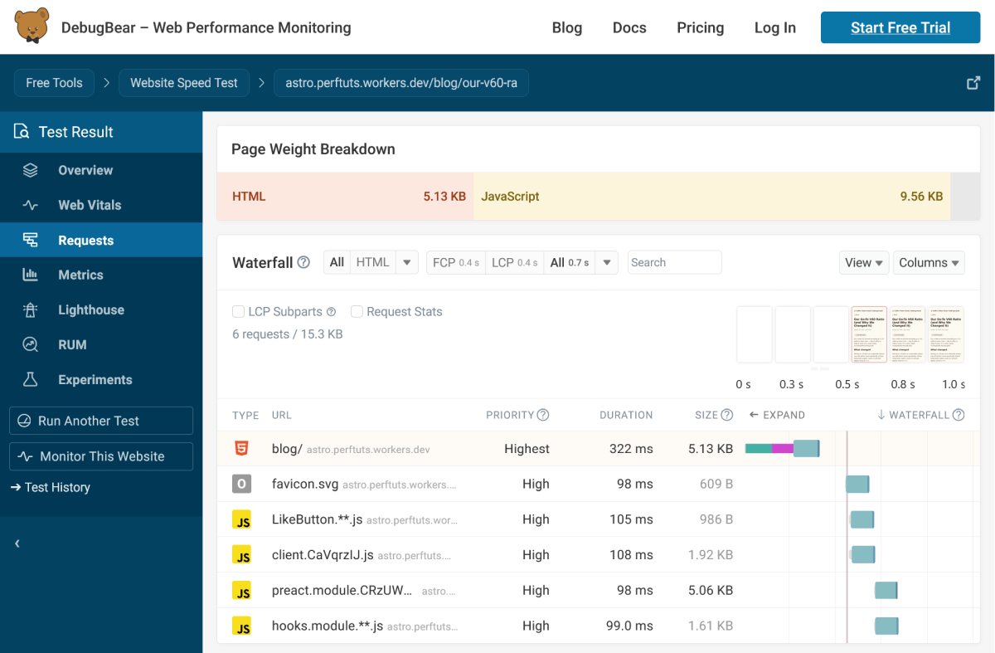Click the Experiments flask icon
995x653 pixels.
(31, 379)
